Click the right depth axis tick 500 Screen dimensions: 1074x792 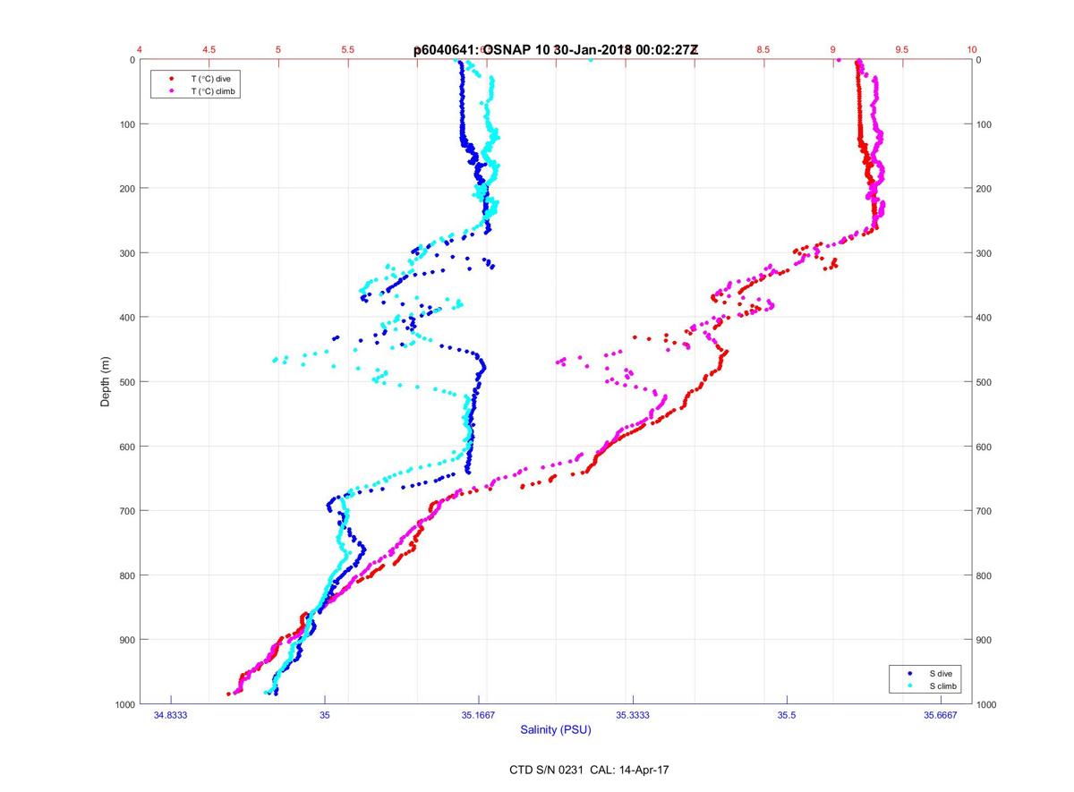tap(984, 382)
